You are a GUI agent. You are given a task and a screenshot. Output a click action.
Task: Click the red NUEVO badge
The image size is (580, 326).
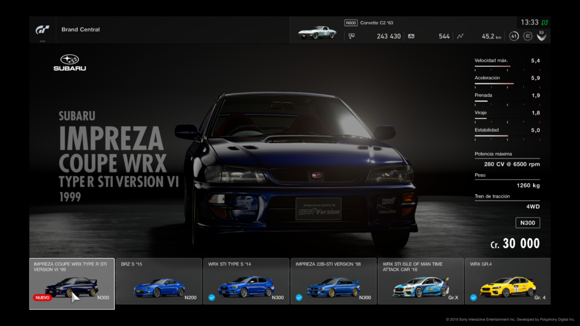click(42, 298)
